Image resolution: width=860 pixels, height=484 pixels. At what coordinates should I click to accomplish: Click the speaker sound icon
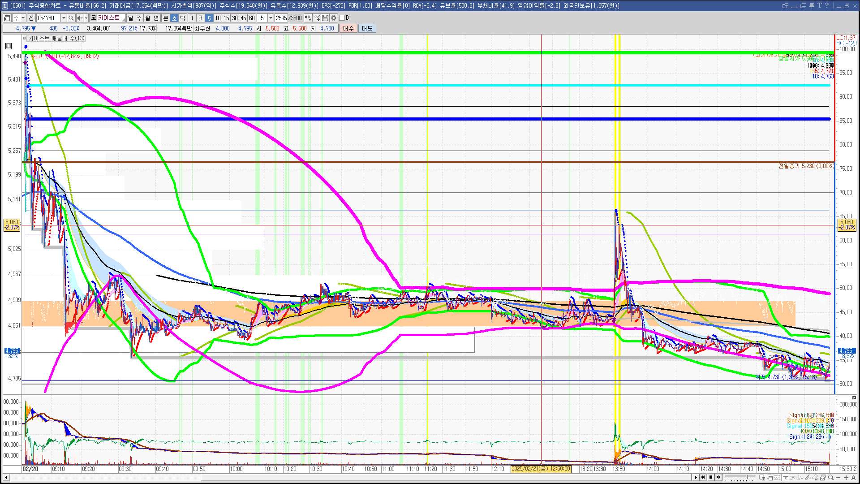click(79, 18)
